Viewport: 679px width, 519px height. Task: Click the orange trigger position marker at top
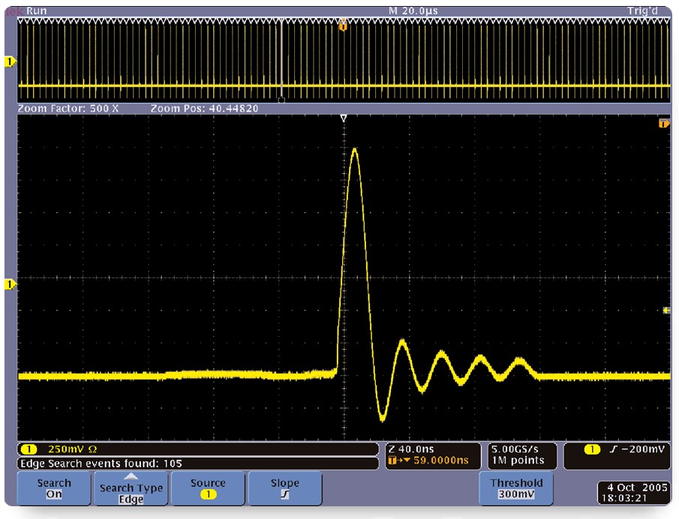tap(343, 26)
